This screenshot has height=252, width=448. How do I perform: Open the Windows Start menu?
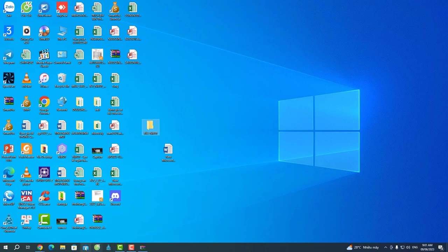click(x=6, y=247)
